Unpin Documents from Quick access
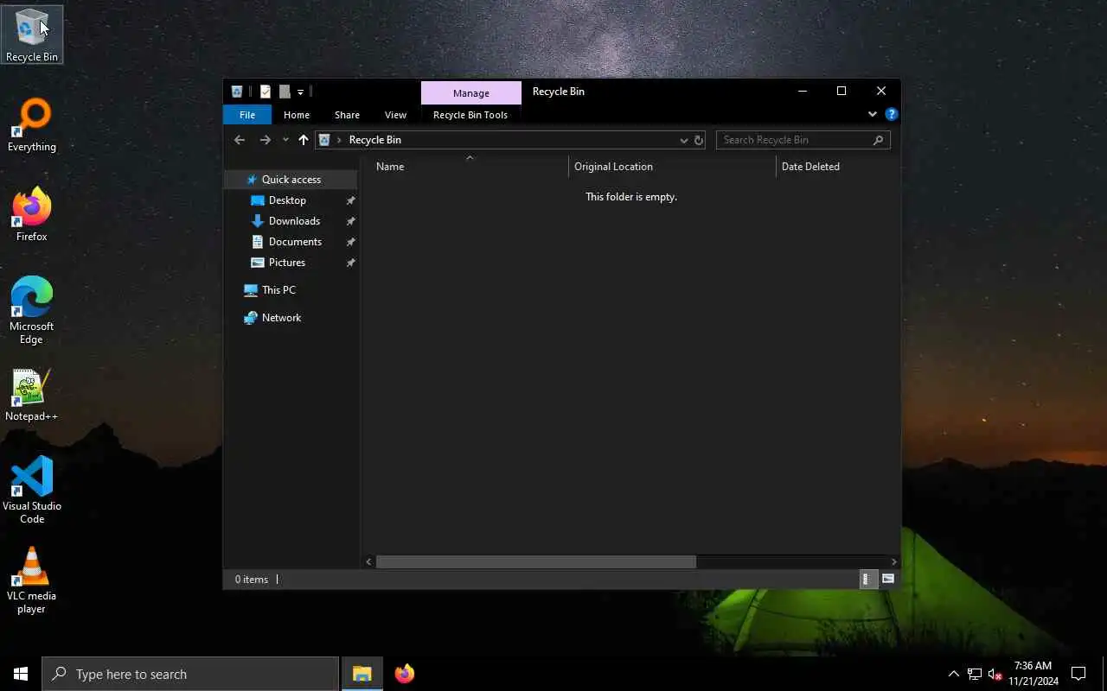1107x691 pixels. coord(350,242)
